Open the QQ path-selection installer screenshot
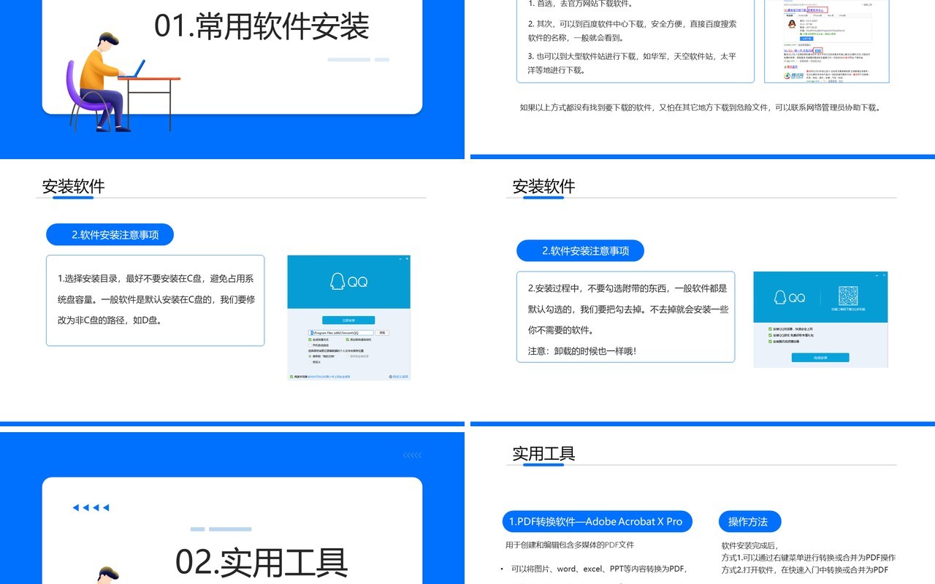Image resolution: width=935 pixels, height=584 pixels. pyautogui.click(x=349, y=318)
